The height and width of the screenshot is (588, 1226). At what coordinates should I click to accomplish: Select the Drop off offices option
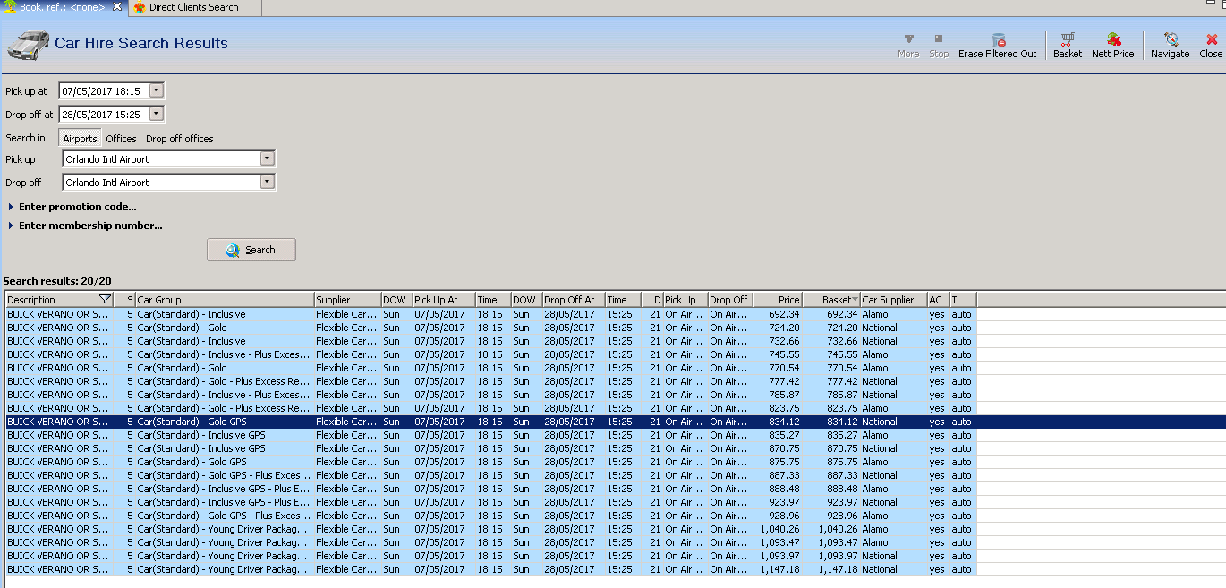[180, 139]
